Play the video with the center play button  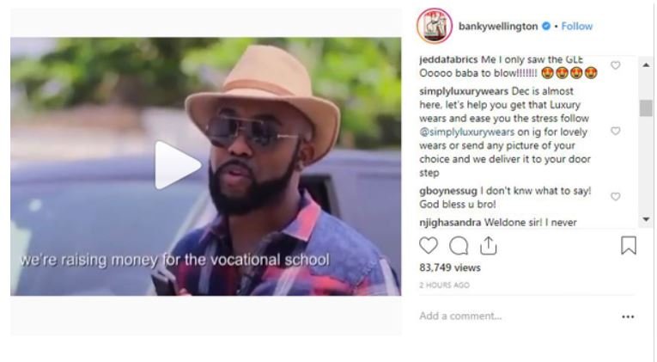[178, 165]
